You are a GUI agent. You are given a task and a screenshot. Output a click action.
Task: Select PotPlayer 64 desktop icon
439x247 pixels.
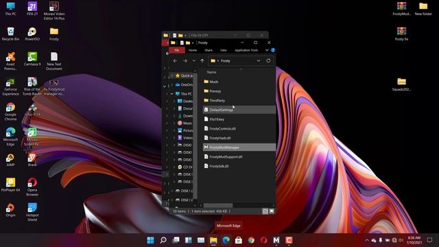click(11, 185)
